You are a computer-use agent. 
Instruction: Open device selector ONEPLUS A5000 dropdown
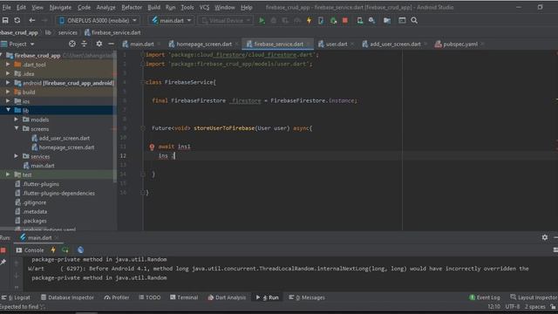point(97,21)
